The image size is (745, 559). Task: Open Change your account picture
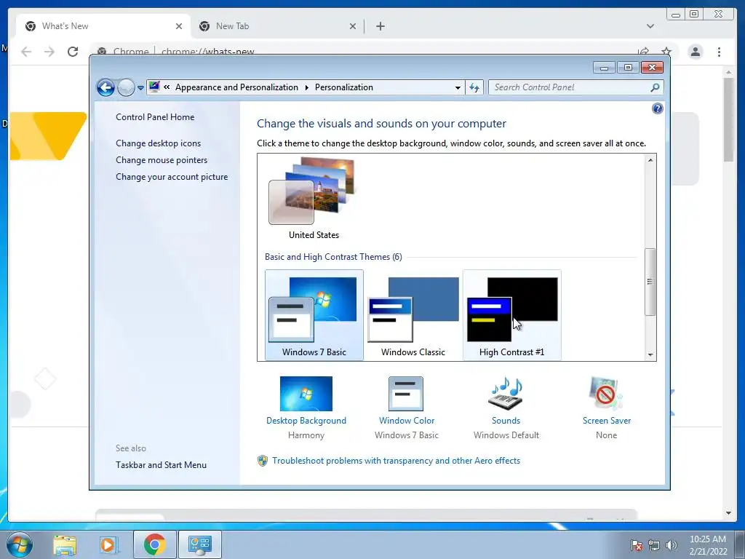[x=172, y=176]
